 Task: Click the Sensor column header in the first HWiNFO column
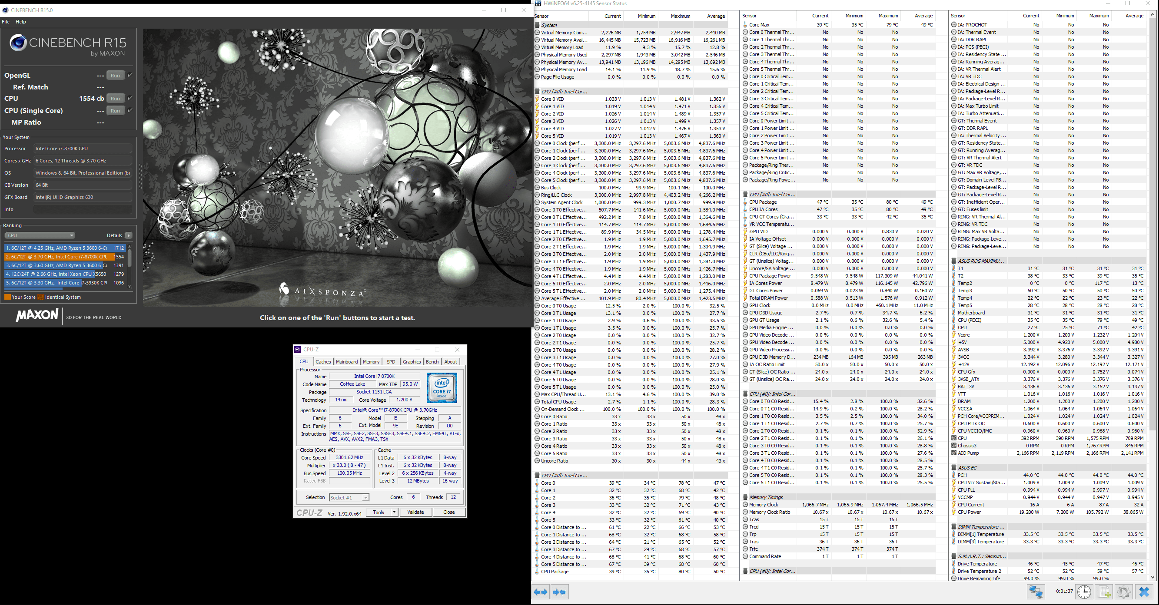561,16
